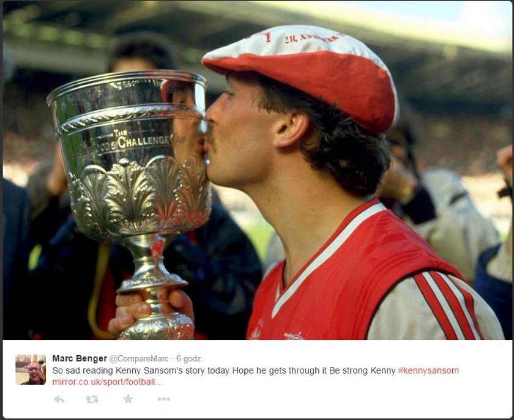Open the more options ellipsis menu
The image size is (514, 420).
tap(163, 399)
